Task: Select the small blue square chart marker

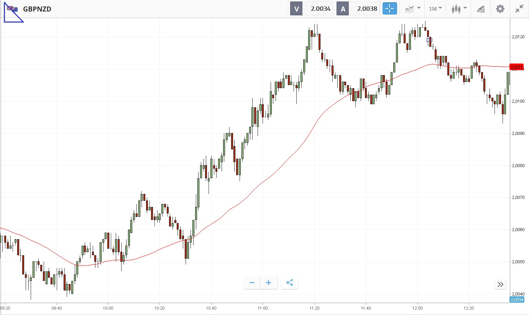Action: click(x=429, y=39)
